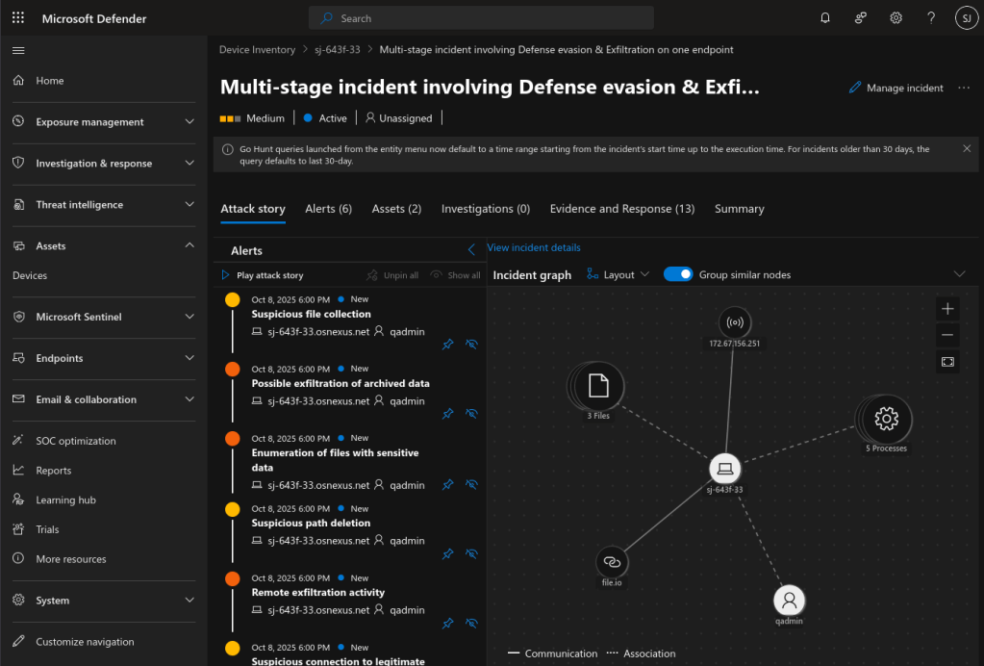
Task: Click the 3 Files node in graph
Action: tap(598, 387)
